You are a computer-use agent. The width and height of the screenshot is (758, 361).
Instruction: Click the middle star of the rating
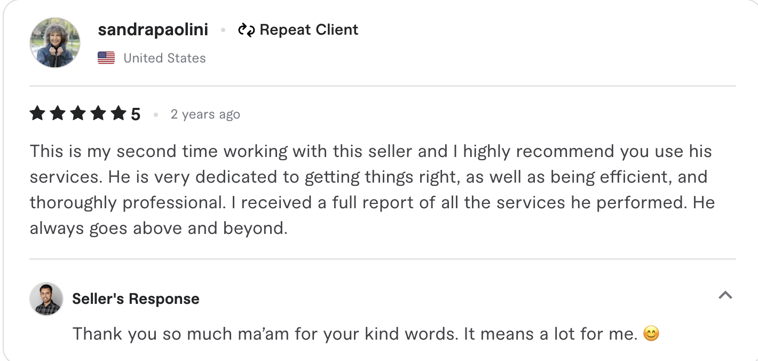pos(78,113)
